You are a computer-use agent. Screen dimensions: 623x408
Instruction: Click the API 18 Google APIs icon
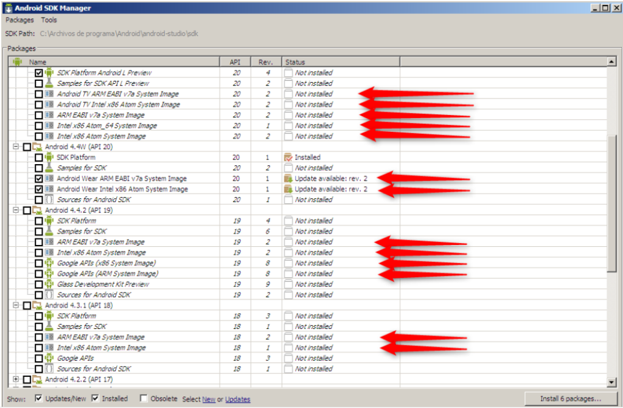click(49, 358)
